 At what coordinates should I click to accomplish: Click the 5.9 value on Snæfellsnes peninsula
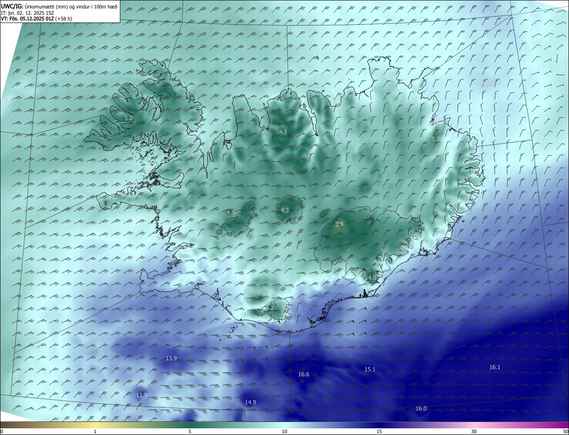tap(105, 204)
